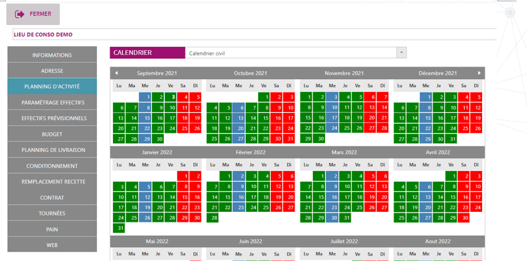Open the Pain section
The height and width of the screenshot is (268, 527).
pos(52,229)
